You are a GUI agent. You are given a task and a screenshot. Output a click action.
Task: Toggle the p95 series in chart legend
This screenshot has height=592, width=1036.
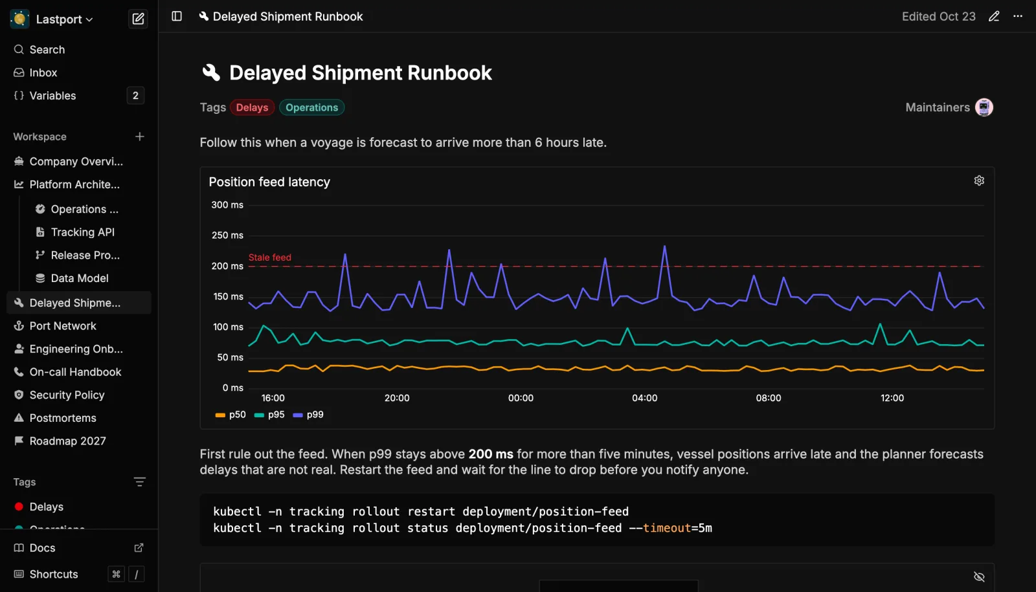[269, 415]
